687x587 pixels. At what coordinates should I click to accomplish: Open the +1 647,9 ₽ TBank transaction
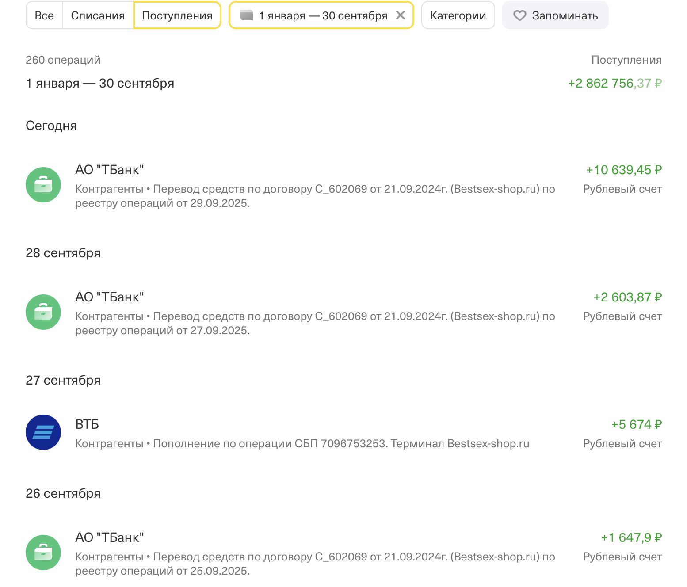[x=631, y=538]
